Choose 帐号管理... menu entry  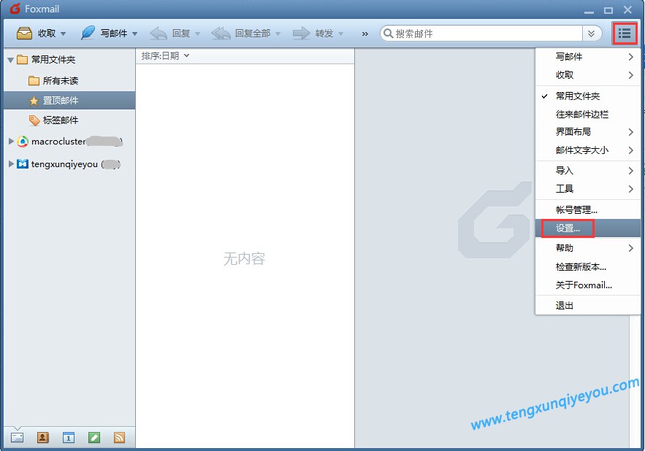(x=588, y=209)
